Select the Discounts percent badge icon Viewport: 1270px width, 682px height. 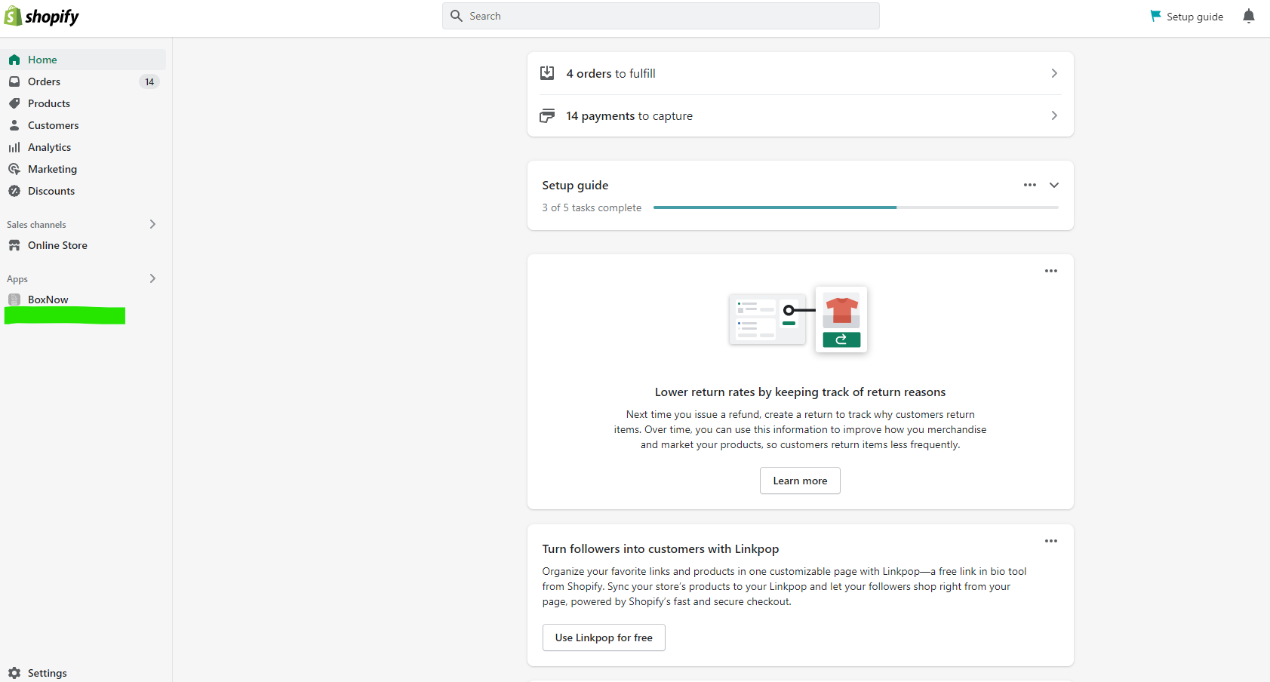tap(14, 191)
